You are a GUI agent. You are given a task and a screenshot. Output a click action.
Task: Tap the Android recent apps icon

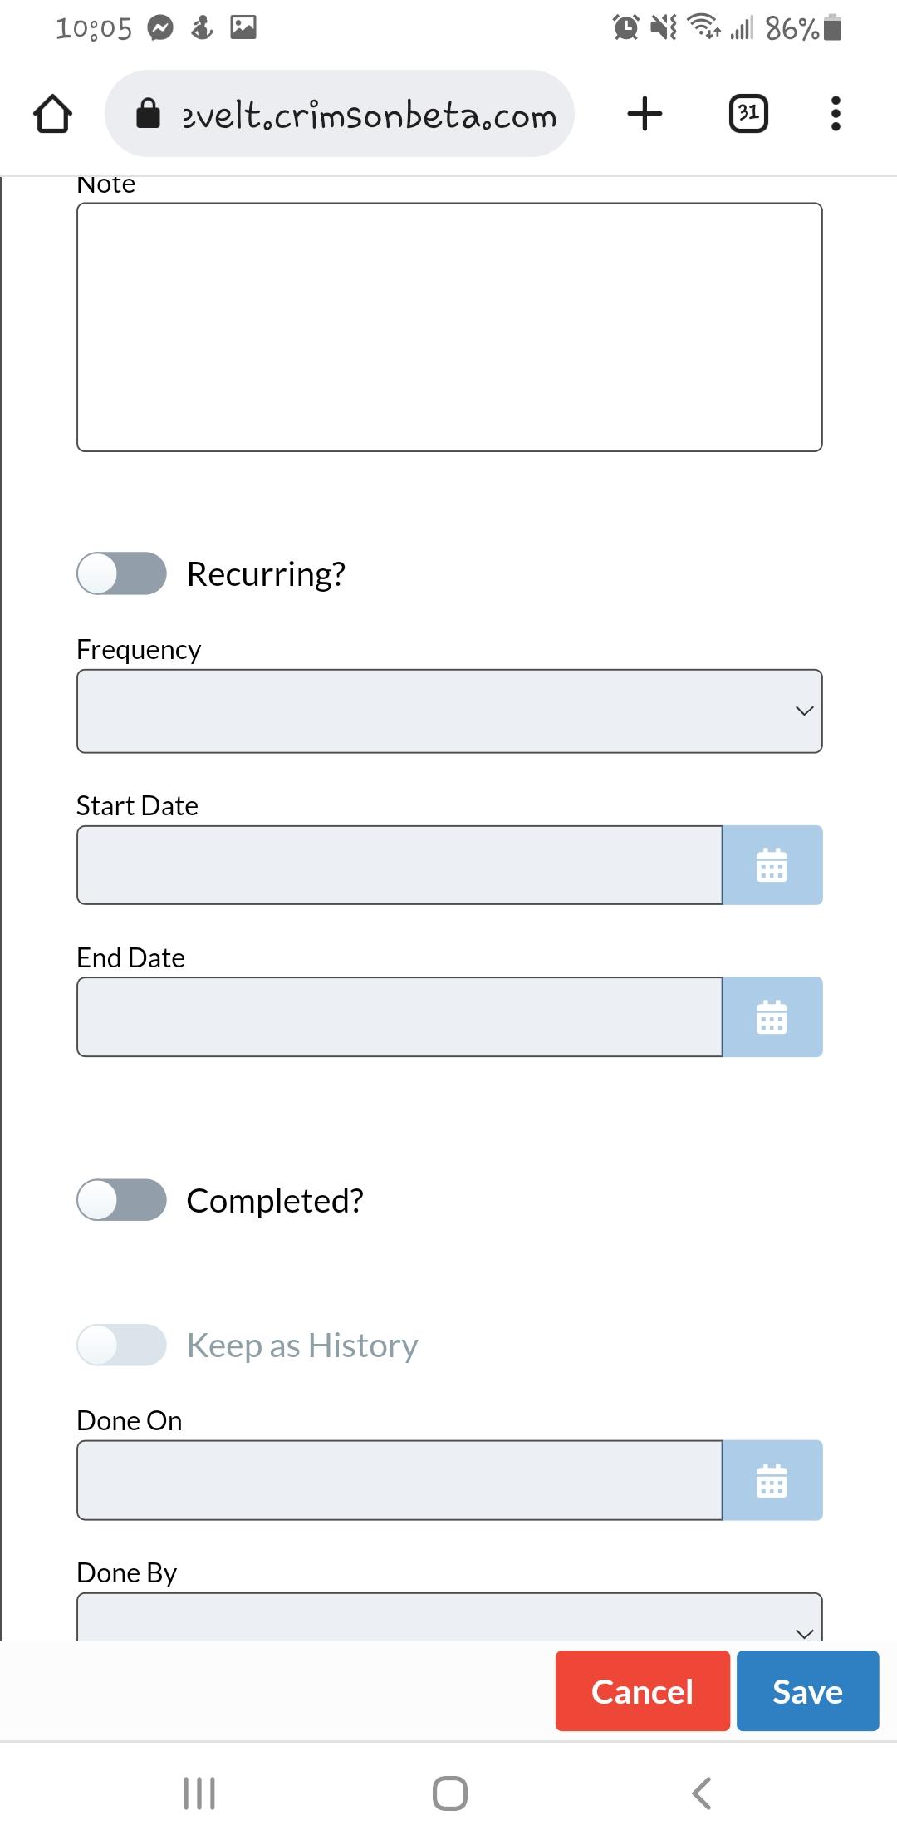tap(199, 1793)
